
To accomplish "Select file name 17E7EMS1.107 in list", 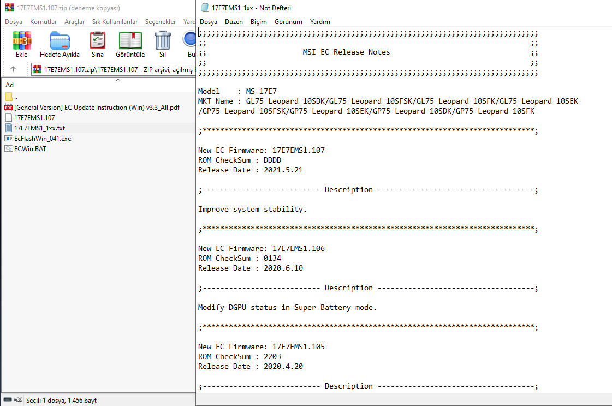I will [x=34, y=117].
